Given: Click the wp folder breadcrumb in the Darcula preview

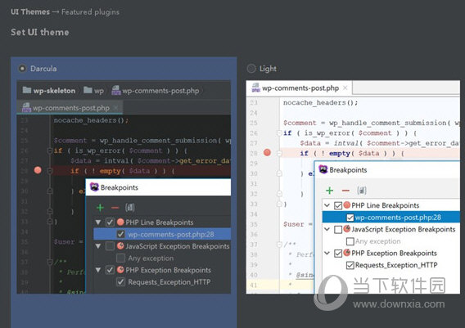Looking at the screenshot, I should coord(93,90).
